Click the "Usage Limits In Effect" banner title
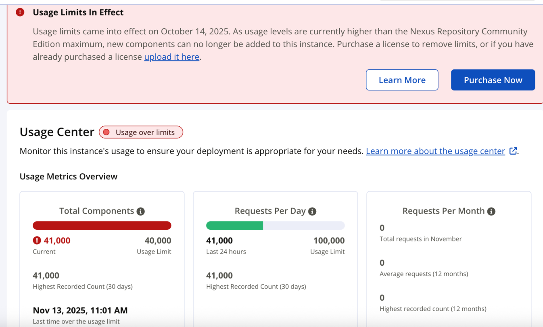The width and height of the screenshot is (543, 327). point(78,13)
